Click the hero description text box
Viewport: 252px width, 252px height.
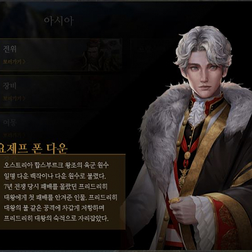62,192
